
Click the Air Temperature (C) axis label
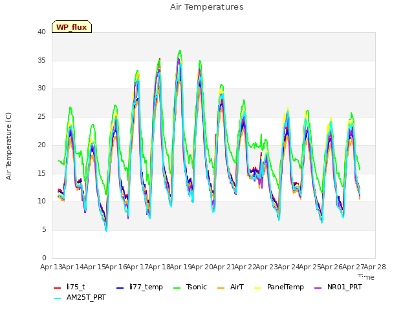pos(8,147)
